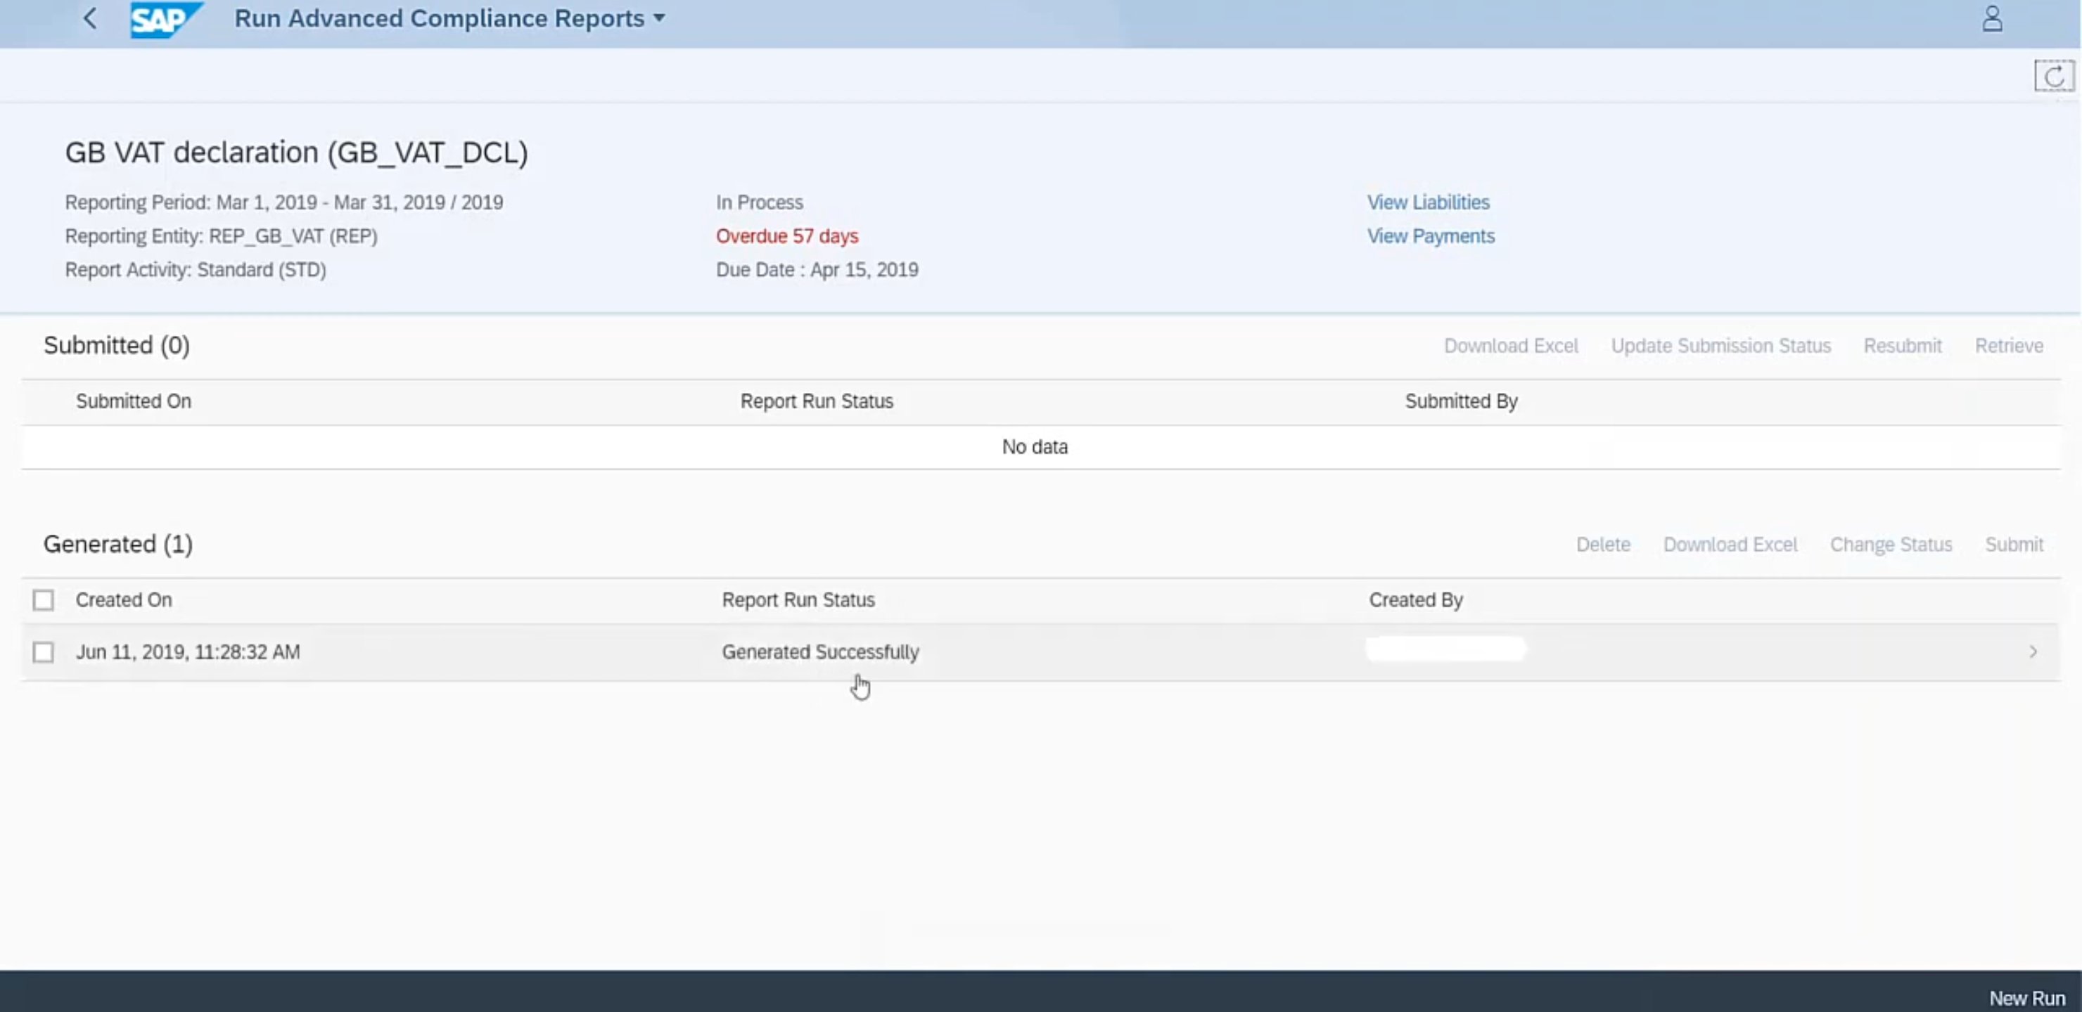
Task: Check the Jun 11, 2019 run row checkbox
Action: (x=44, y=651)
